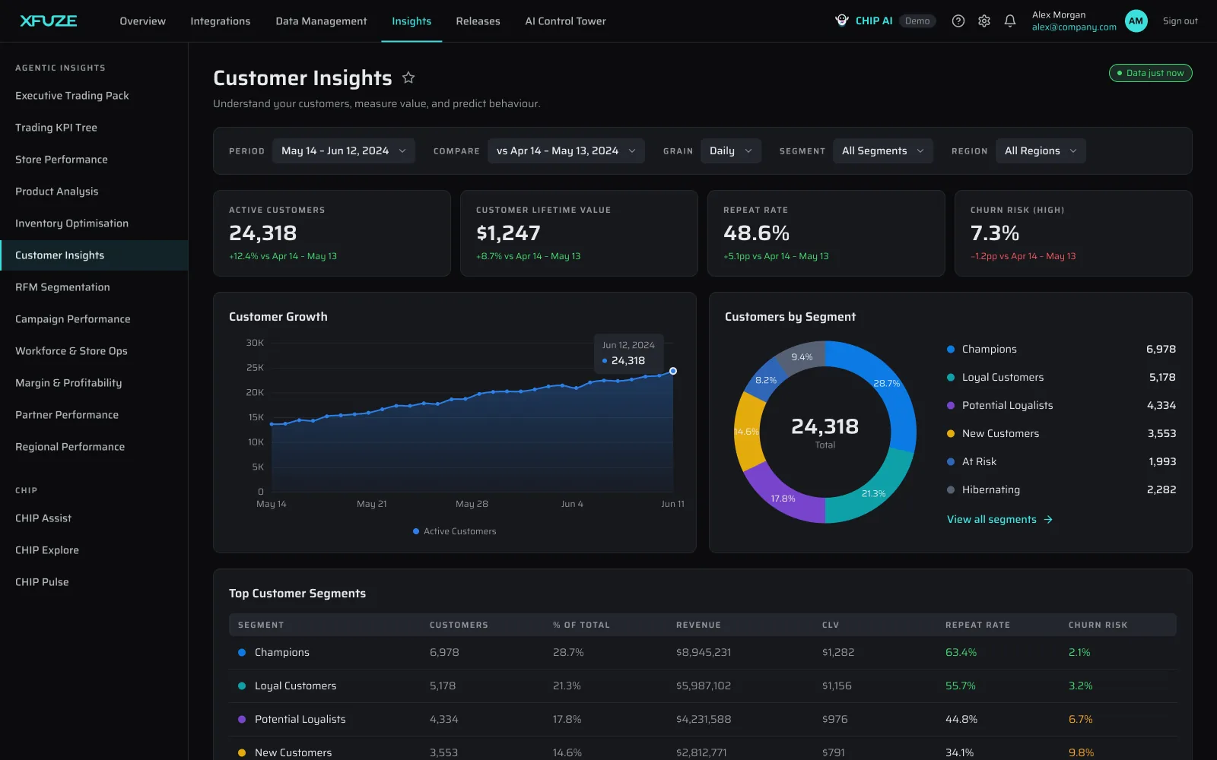1217x760 pixels.
Task: Select Champions in the donut legend
Action: click(x=1061, y=349)
